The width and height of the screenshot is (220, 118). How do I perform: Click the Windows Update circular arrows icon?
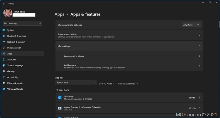(4, 89)
